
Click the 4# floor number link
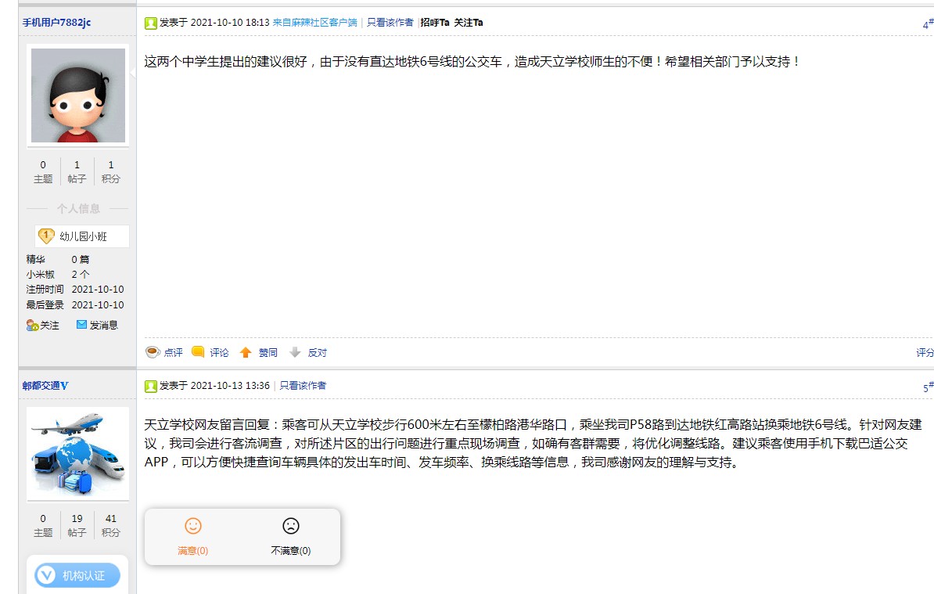pyautogui.click(x=927, y=24)
